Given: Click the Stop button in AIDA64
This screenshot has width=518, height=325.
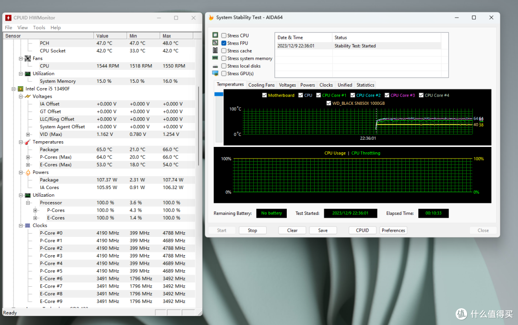Looking at the screenshot, I should 252,230.
